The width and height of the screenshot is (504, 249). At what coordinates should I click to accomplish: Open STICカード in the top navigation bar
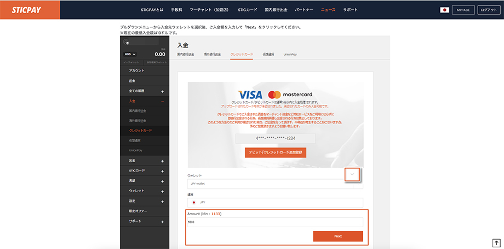(248, 10)
